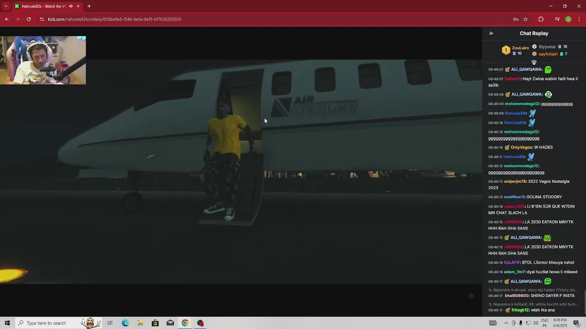The image size is (586, 329).
Task: Click the password manager key icon
Action: coord(515,19)
